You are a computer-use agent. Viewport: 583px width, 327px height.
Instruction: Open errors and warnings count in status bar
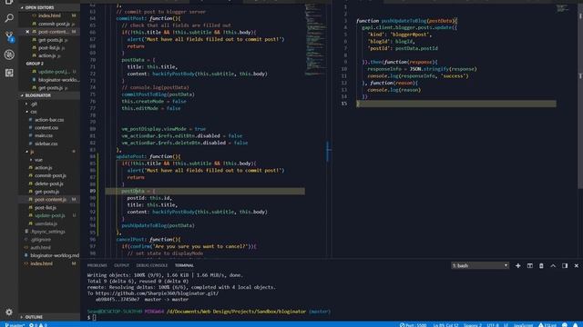pos(38,325)
